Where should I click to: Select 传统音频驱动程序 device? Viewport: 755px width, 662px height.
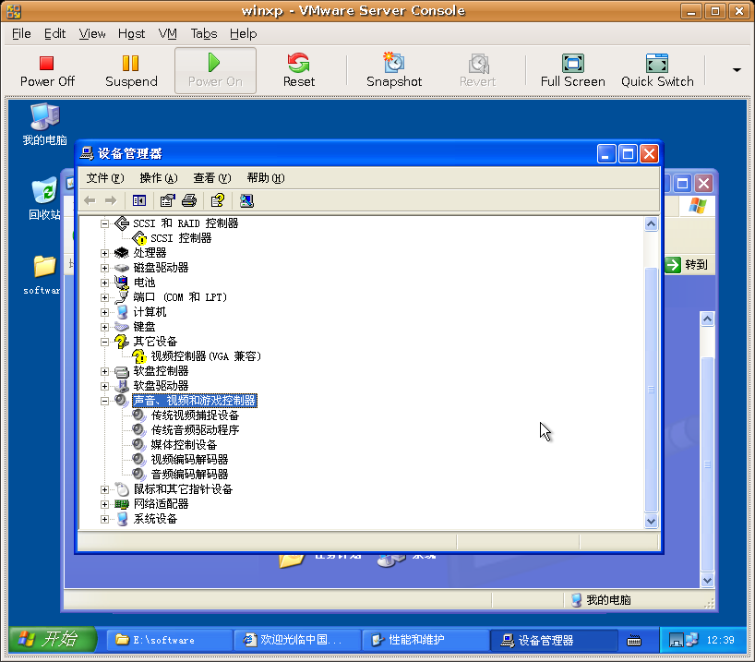pos(195,430)
